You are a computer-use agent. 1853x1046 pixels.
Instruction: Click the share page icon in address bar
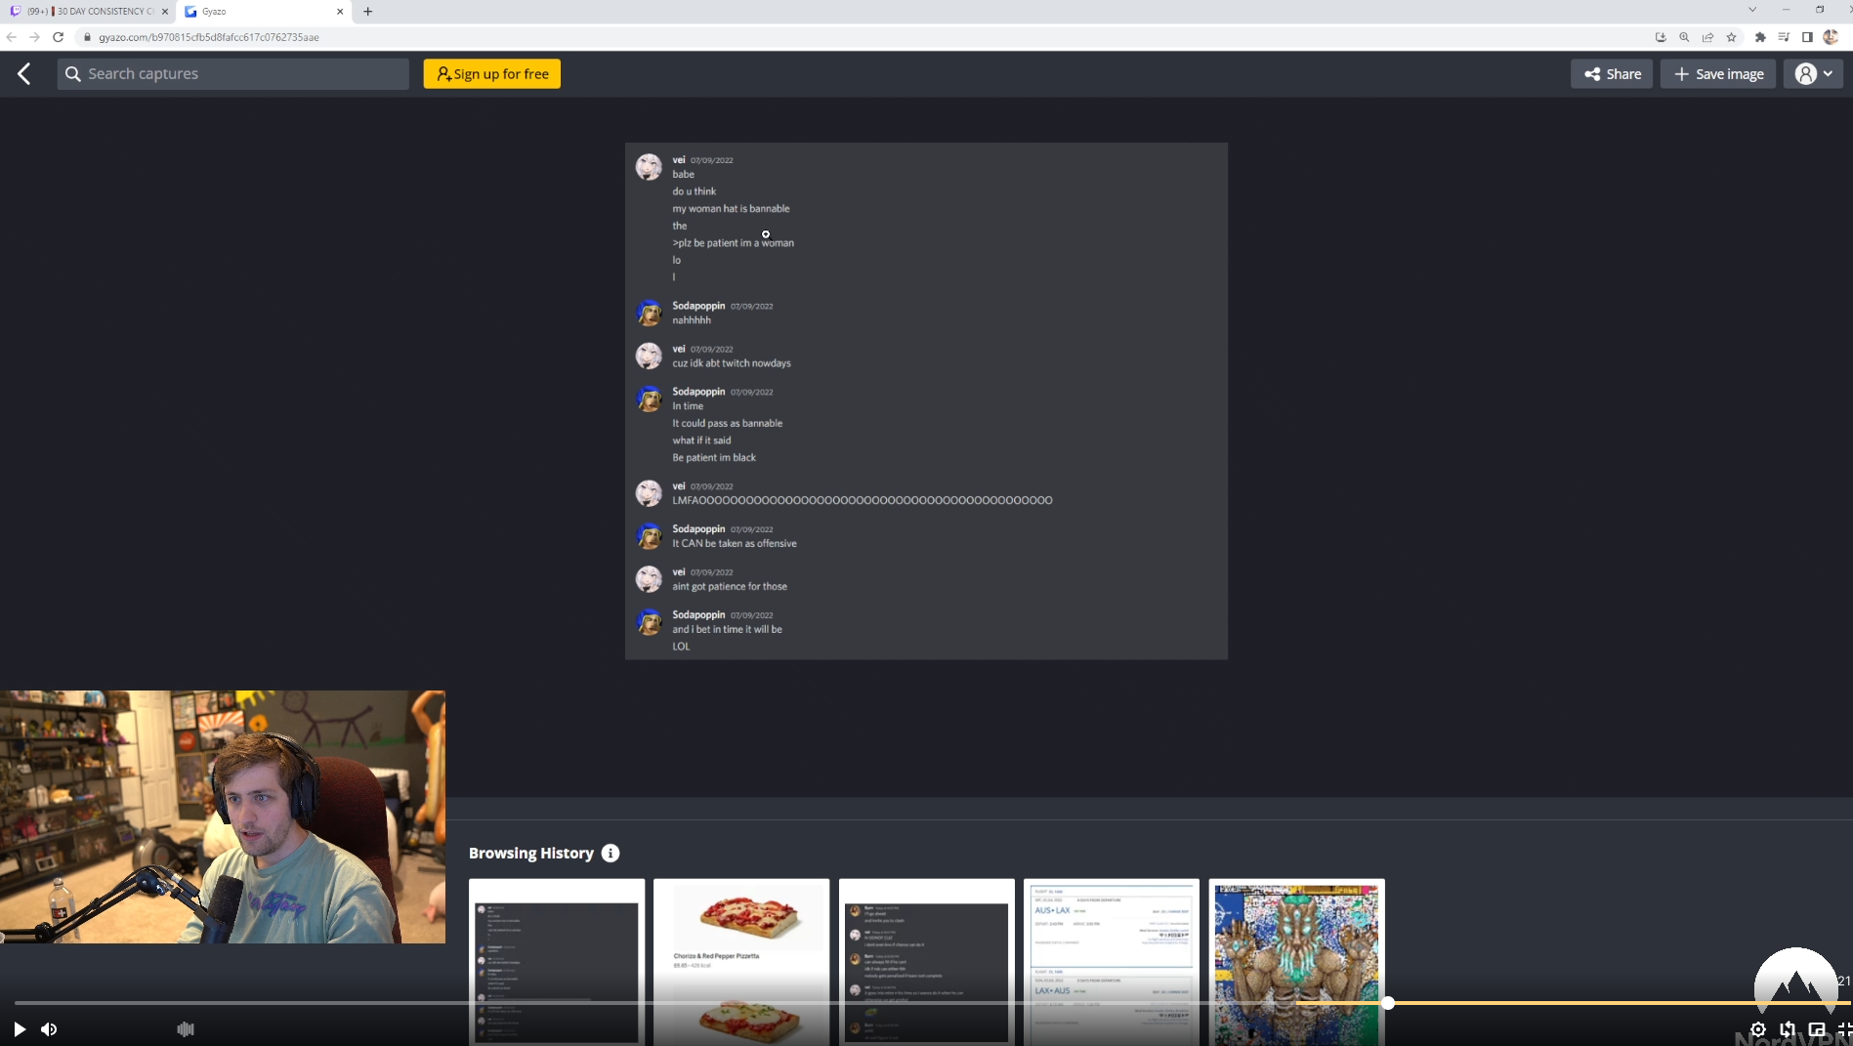click(x=1707, y=37)
